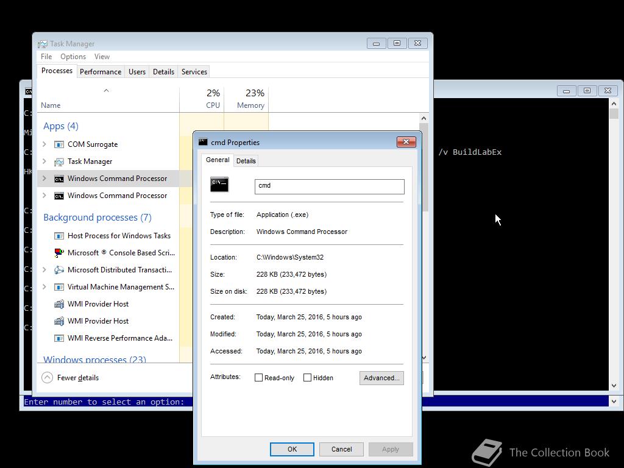Switch to the Users tab

pos(137,72)
